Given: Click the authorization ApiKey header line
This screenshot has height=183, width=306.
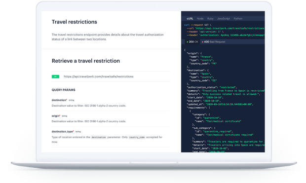Looking at the screenshot, I should pos(226,35).
